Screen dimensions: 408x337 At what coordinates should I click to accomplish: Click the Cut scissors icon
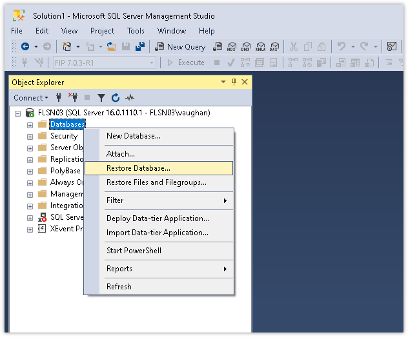(x=294, y=47)
